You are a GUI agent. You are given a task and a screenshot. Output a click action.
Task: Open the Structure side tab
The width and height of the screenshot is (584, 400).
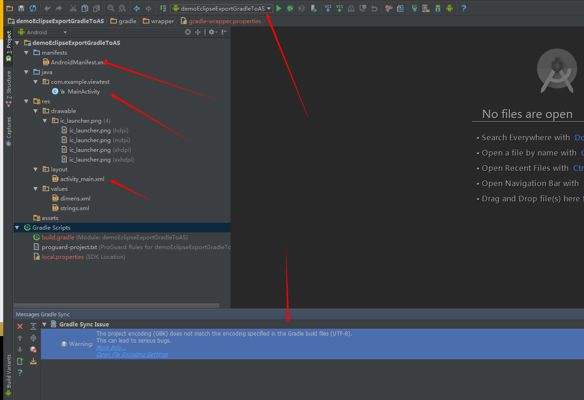pyautogui.click(x=8, y=88)
